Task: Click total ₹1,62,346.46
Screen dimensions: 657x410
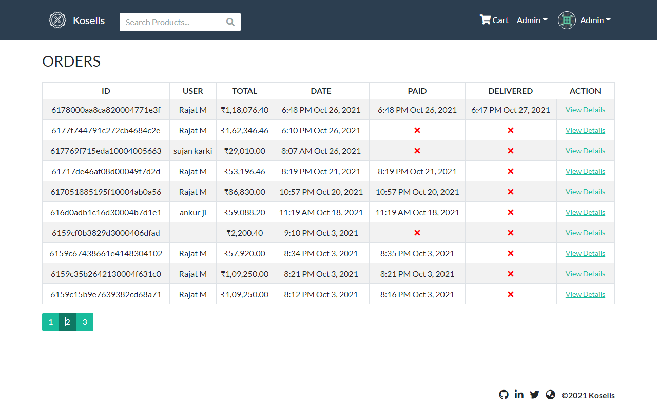Action: click(x=244, y=130)
